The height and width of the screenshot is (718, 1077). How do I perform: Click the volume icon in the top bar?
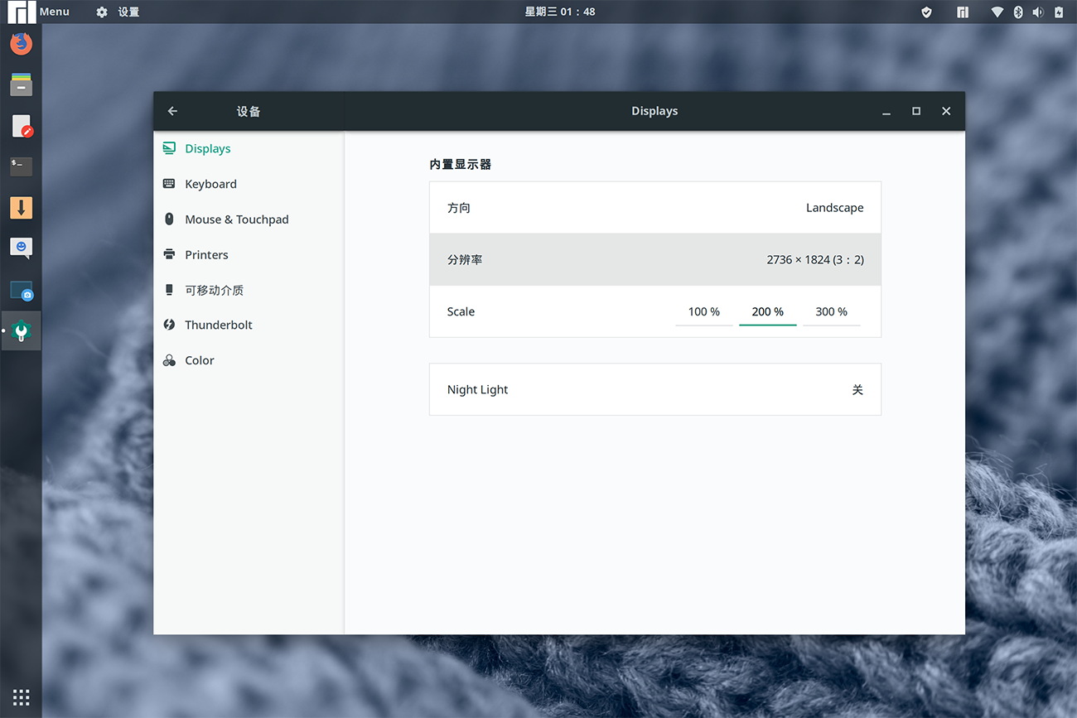[x=1038, y=12]
